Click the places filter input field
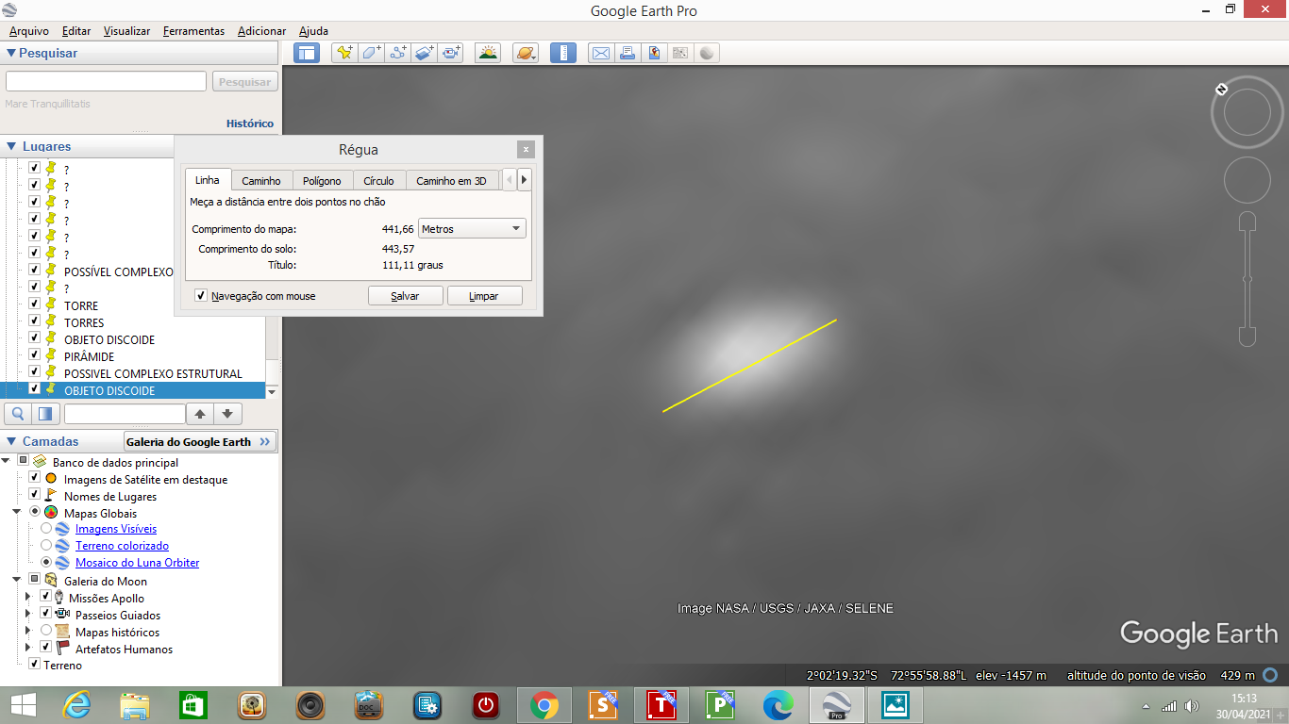Image resolution: width=1289 pixels, height=724 pixels. [x=125, y=413]
